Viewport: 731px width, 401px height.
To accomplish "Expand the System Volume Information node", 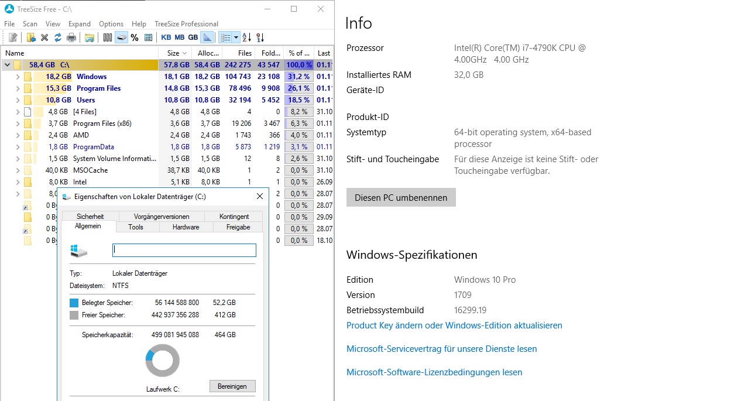I will click(x=18, y=159).
